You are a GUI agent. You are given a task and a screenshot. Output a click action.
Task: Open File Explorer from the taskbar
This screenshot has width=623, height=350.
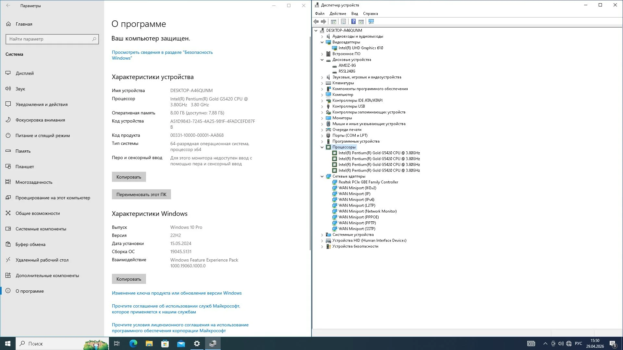pyautogui.click(x=149, y=344)
